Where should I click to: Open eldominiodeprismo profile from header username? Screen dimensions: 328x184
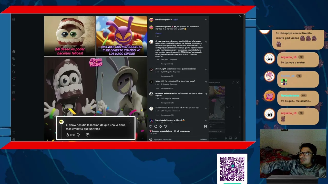point(163,20)
